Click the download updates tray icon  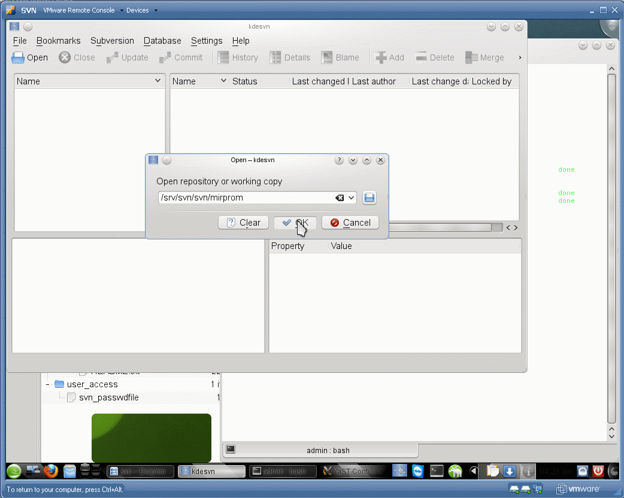(510, 471)
